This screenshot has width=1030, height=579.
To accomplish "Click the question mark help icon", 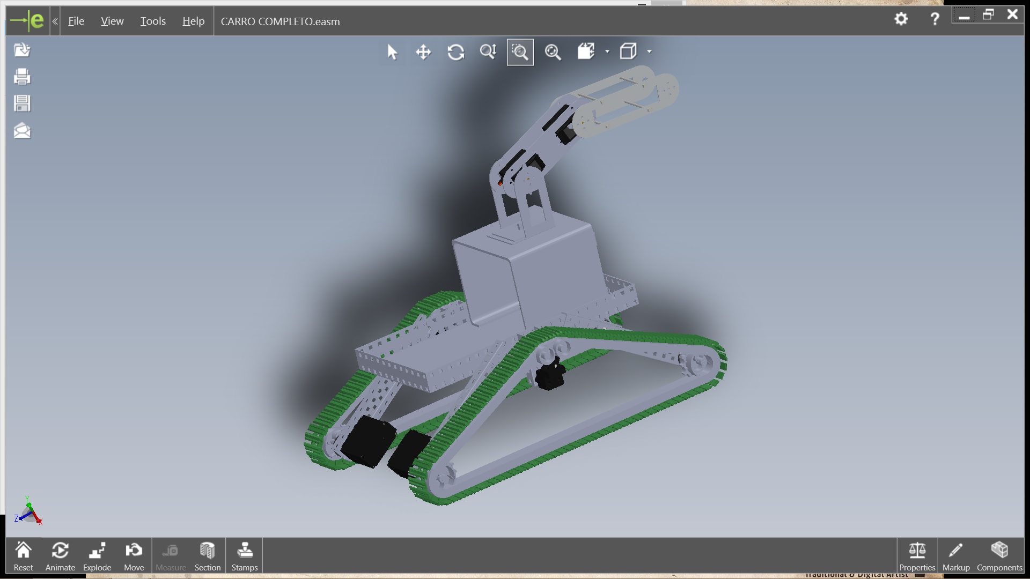I will coord(935,19).
